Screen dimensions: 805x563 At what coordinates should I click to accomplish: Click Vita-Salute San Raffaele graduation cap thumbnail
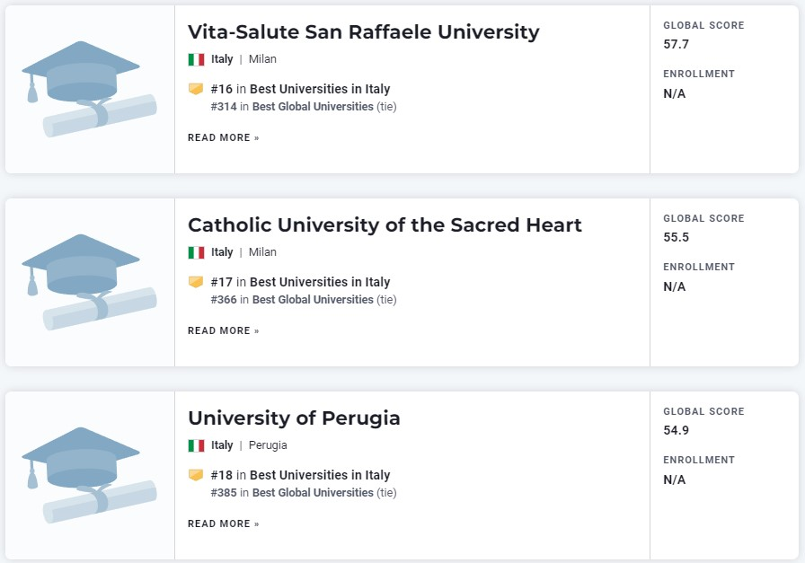coord(89,89)
